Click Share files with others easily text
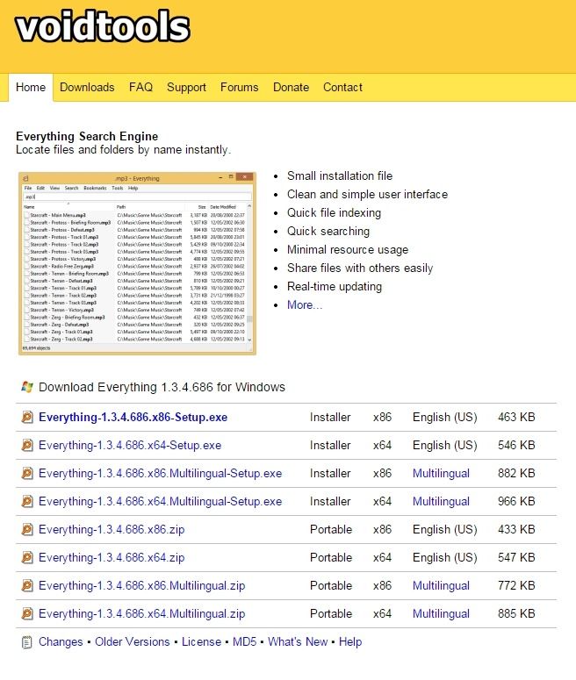Screen dimensions: 576x680 [x=360, y=268]
